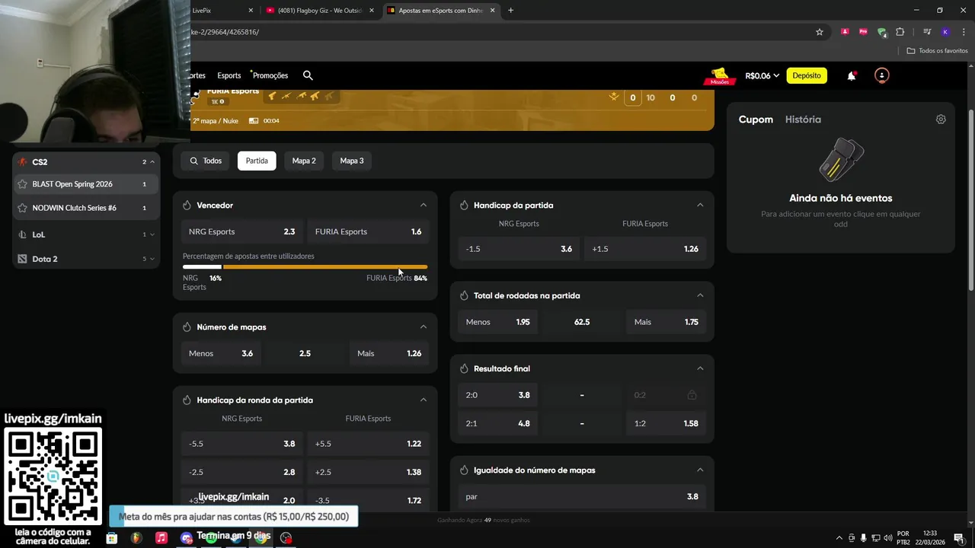This screenshot has height=548, width=975.
Task: Open the notifications bell
Action: pyautogui.click(x=852, y=75)
